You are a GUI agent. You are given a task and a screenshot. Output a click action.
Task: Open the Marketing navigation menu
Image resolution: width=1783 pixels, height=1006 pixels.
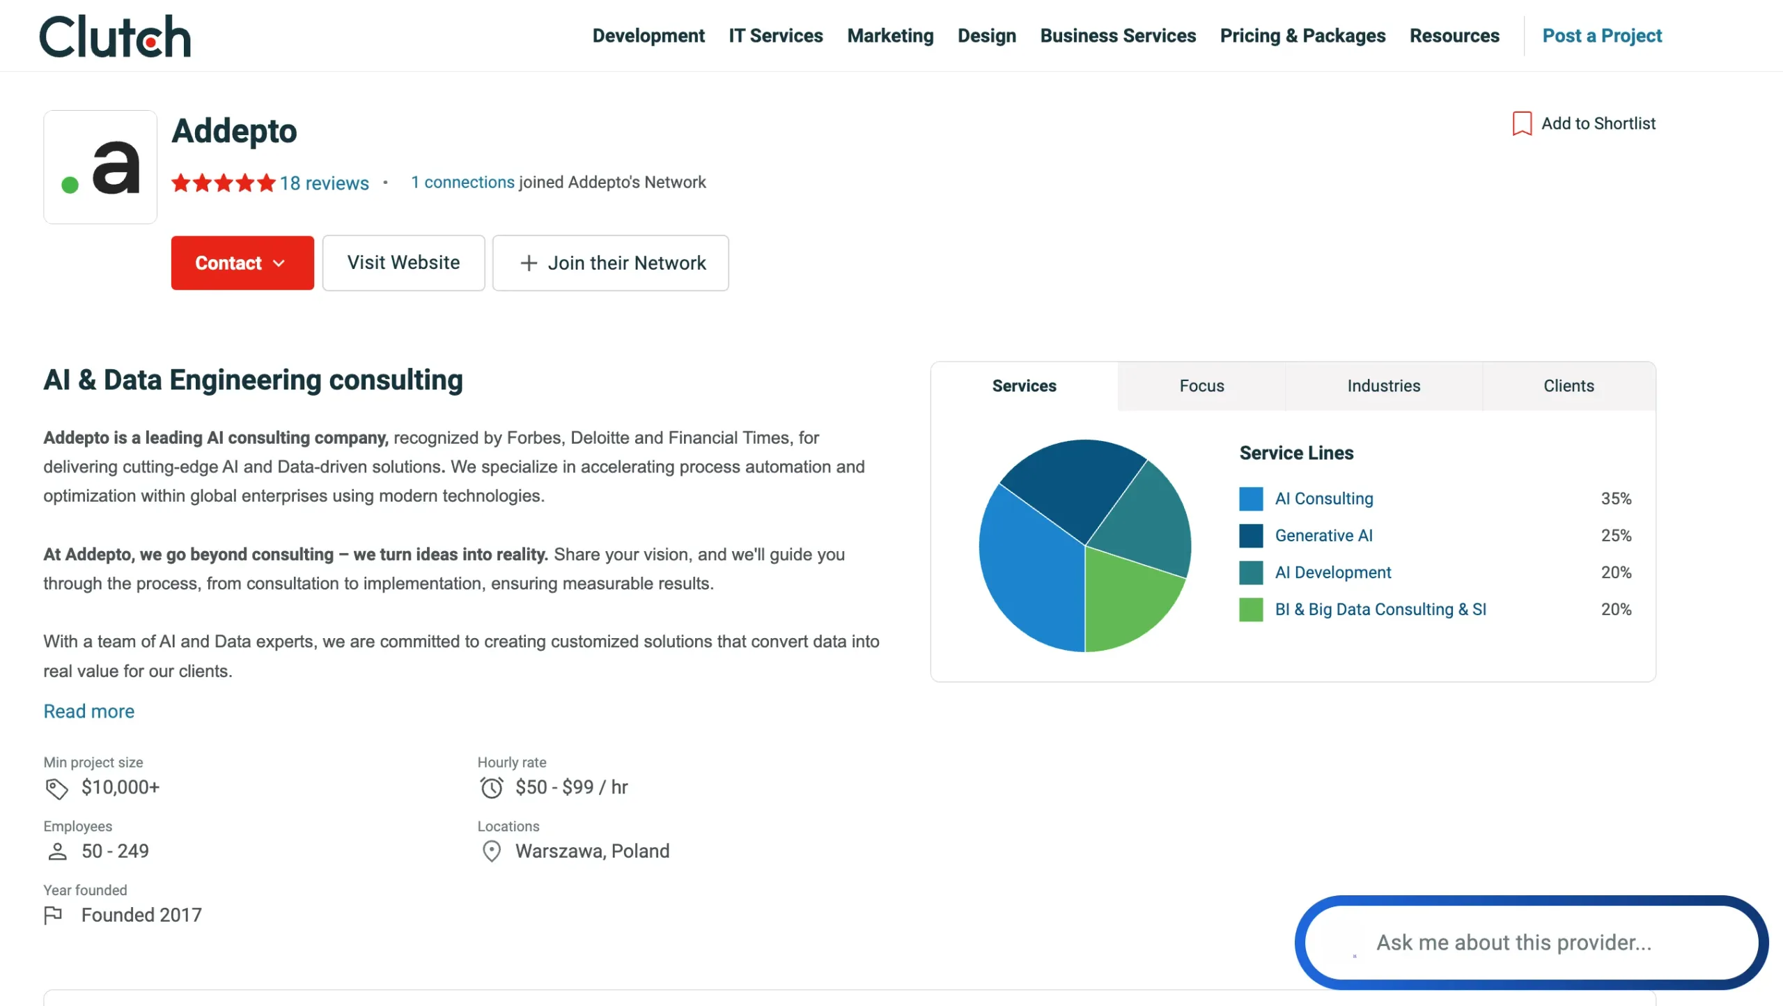coord(890,36)
